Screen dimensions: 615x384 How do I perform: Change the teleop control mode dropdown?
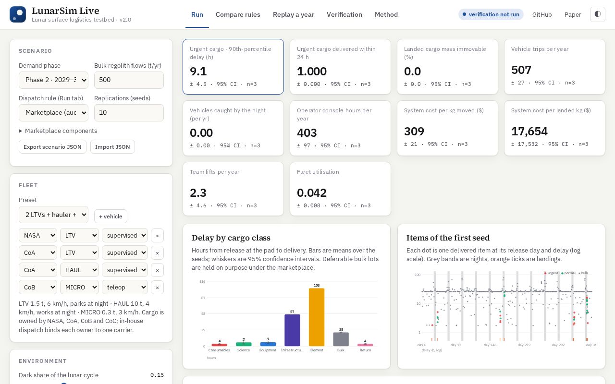[124, 288]
